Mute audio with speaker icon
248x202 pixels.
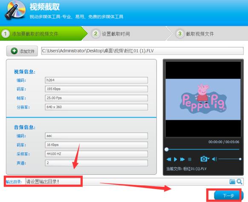tap(214, 159)
